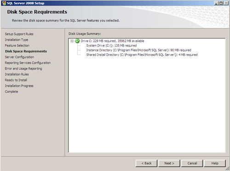Viewport: 230px width, 171px height.
Task: Go to Complete step in sidebar
Action: [11, 92]
